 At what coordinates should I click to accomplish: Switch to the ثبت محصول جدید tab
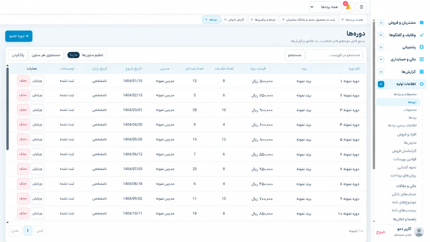coord(308,20)
